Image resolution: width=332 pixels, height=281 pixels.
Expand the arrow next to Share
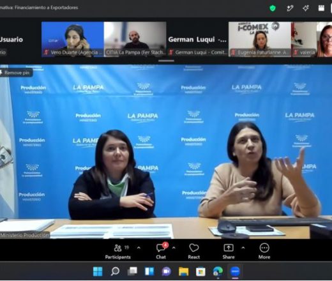243,248
